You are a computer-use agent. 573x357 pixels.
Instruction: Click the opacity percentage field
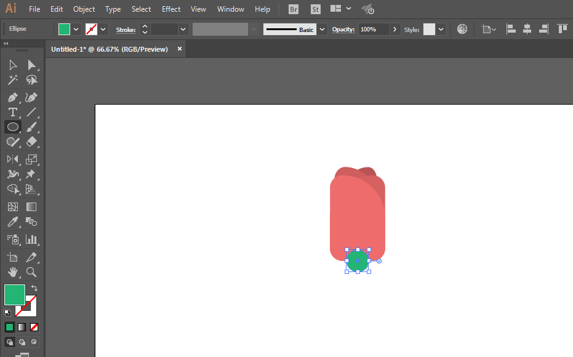point(374,29)
